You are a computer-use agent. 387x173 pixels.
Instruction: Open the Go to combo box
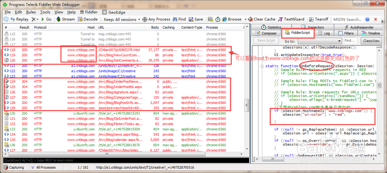[x=320, y=41]
